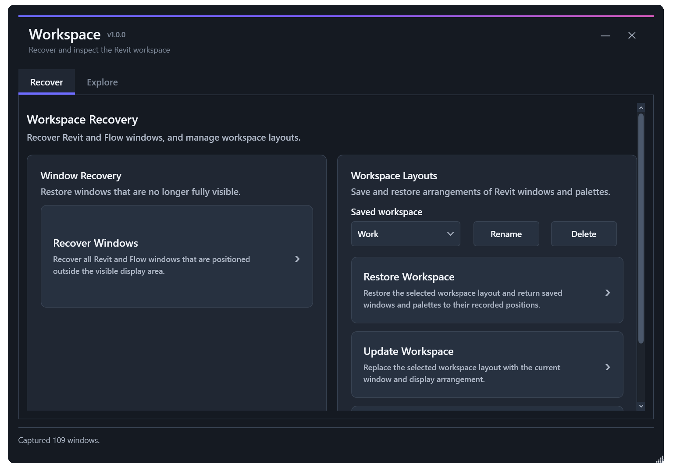The width and height of the screenshot is (673, 471).
Task: Click the vertical scrollbar thumb
Action: pyautogui.click(x=641, y=228)
